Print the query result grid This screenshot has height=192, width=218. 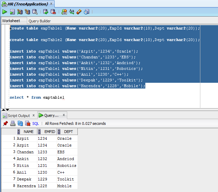click(x=13, y=123)
